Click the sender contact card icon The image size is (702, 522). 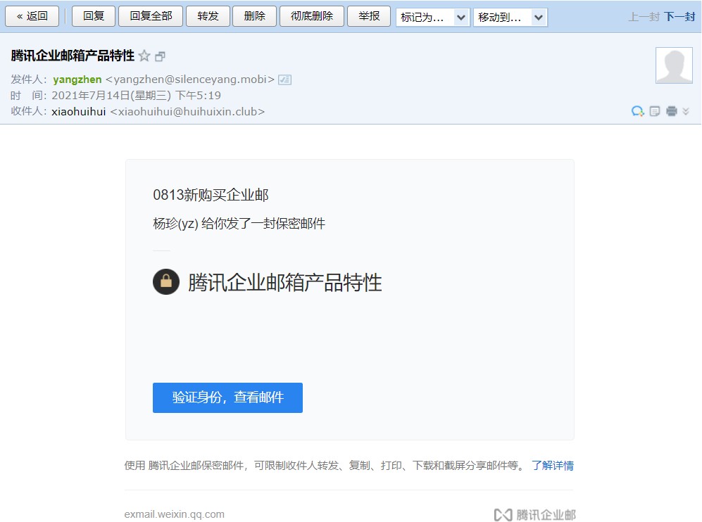pos(284,79)
